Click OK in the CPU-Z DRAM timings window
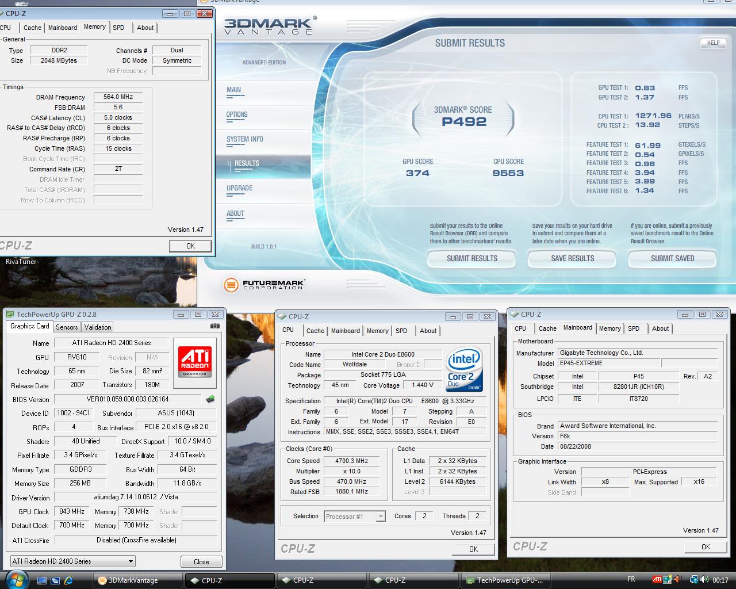The width and height of the screenshot is (736, 589). pyautogui.click(x=190, y=246)
